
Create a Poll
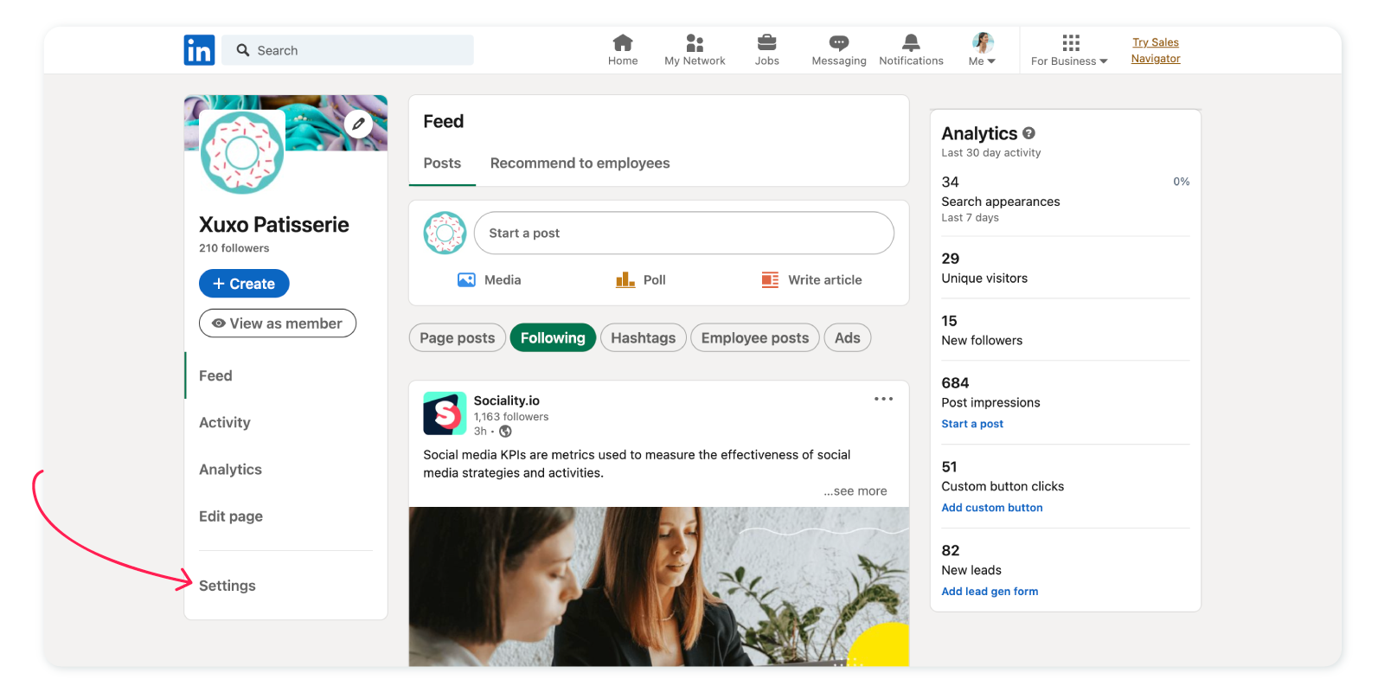pos(640,280)
